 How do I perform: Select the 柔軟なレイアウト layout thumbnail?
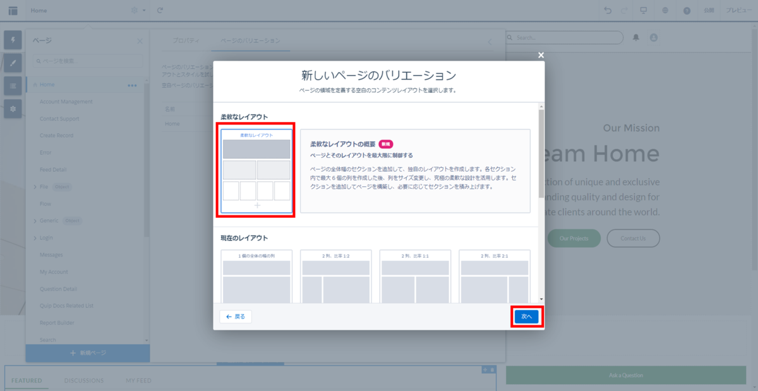coord(256,172)
